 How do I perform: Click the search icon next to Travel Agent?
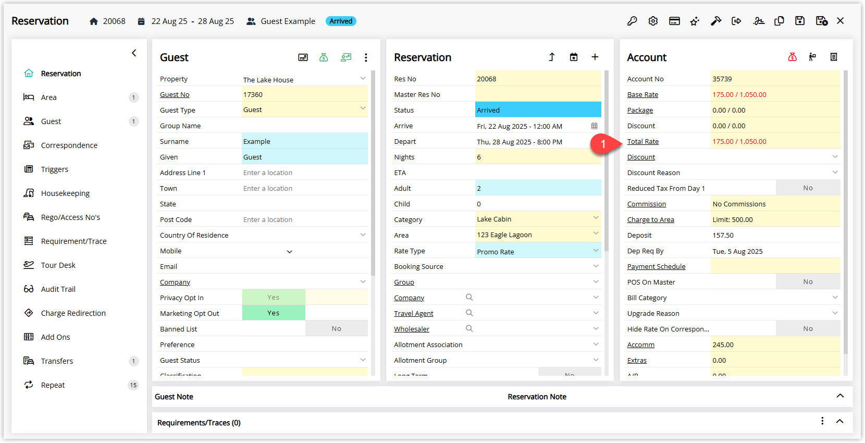[469, 313]
